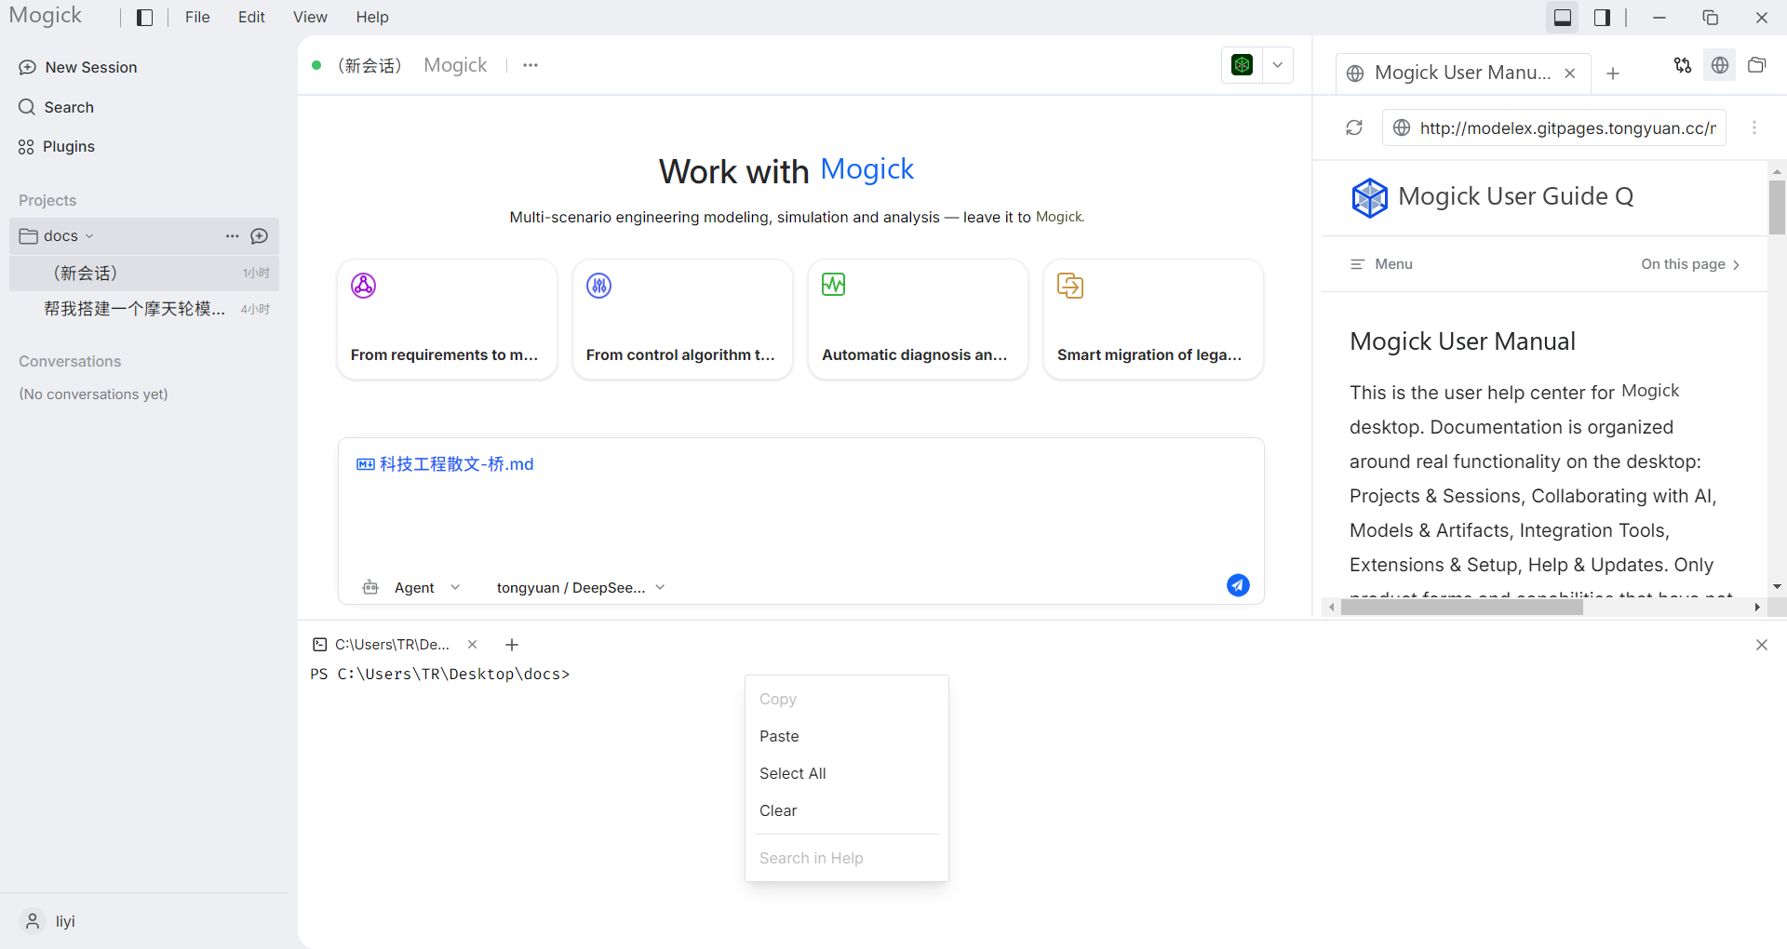Open browser kebab menu beside URL
1787x949 pixels.
coord(1754,127)
